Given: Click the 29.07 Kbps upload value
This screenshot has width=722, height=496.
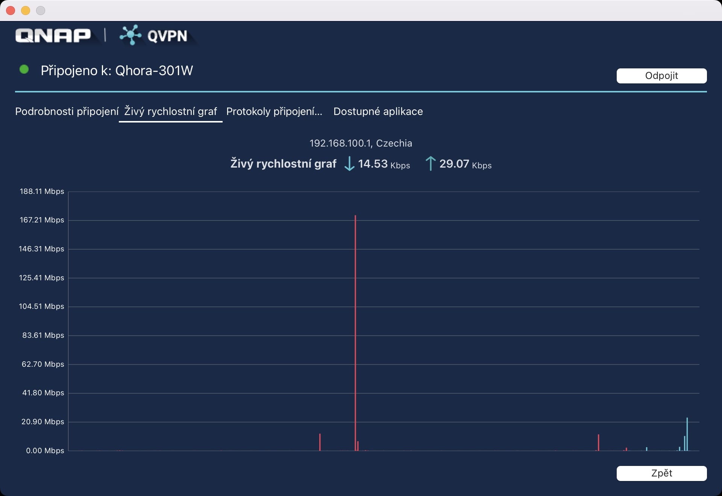Looking at the screenshot, I should 465,164.
